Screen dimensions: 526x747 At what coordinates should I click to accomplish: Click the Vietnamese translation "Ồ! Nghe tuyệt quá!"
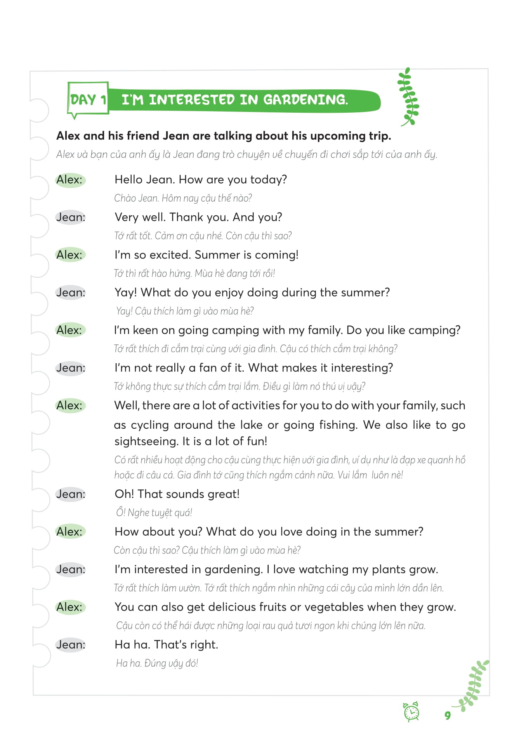154,513
